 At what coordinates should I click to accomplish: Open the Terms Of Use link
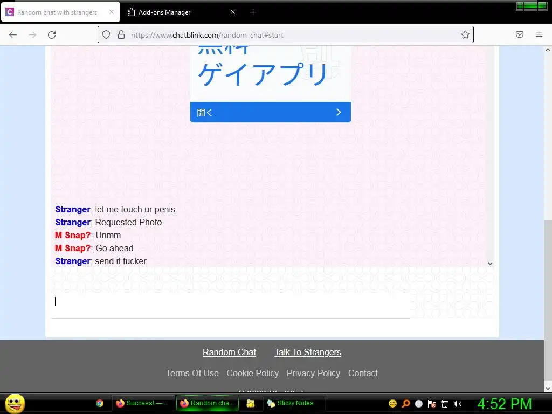pyautogui.click(x=192, y=373)
